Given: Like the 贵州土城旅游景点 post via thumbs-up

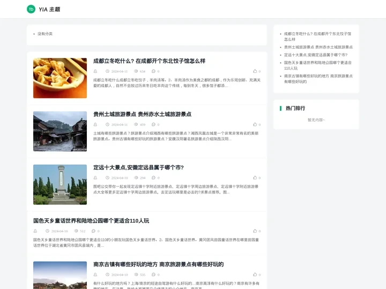Looking at the screenshot, I should click(255, 124).
